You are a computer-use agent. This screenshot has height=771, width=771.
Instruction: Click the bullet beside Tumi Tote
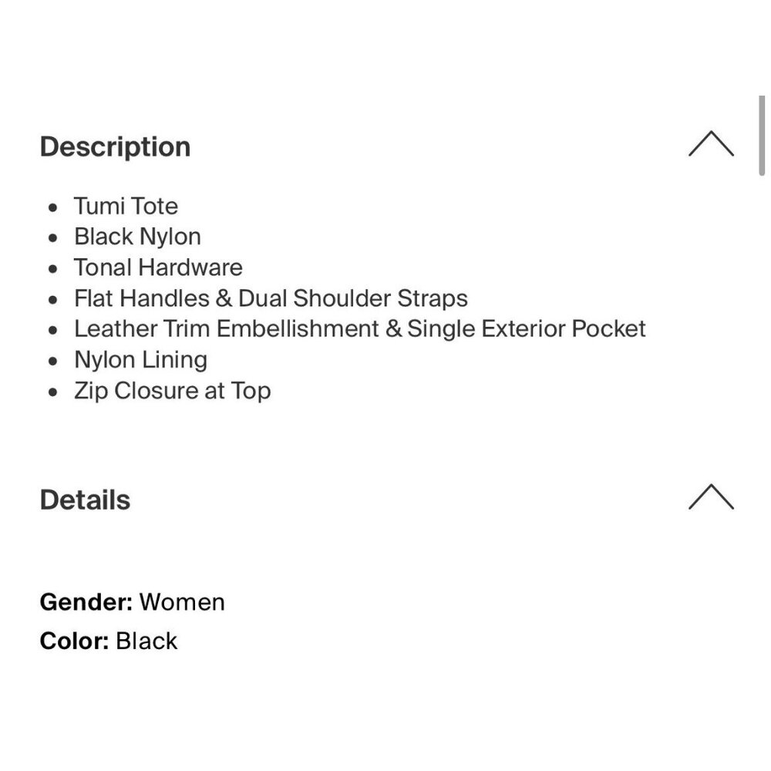[52, 207]
